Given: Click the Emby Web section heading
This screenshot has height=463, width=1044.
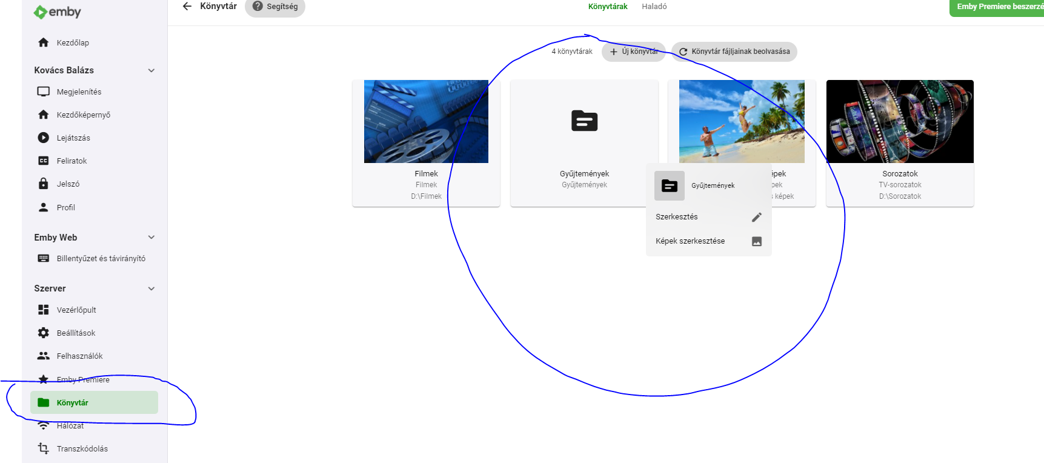Looking at the screenshot, I should (55, 237).
